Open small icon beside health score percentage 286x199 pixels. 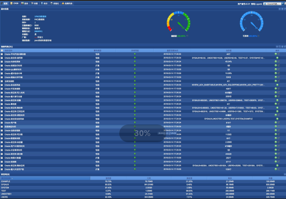[x=188, y=36]
